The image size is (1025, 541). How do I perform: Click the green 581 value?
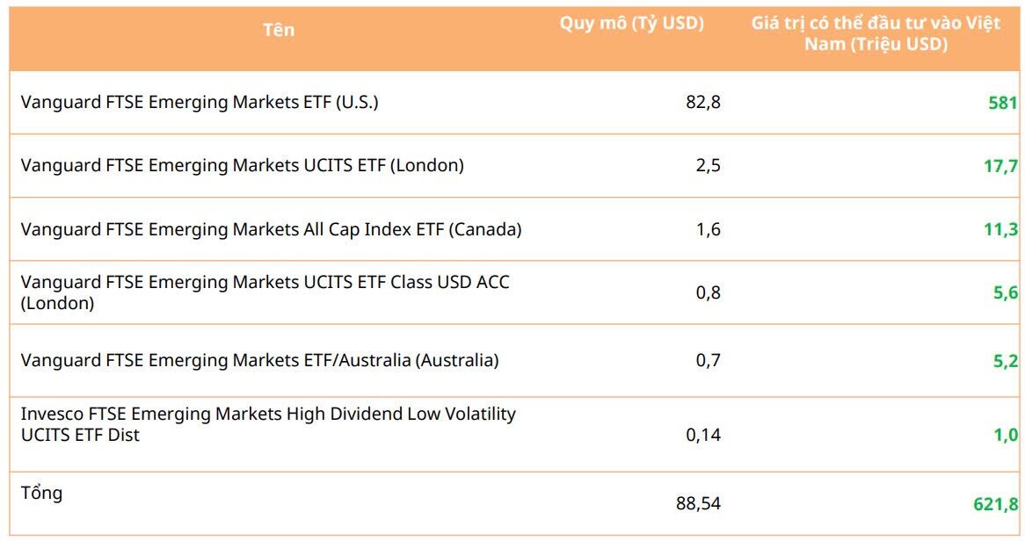1003,104
